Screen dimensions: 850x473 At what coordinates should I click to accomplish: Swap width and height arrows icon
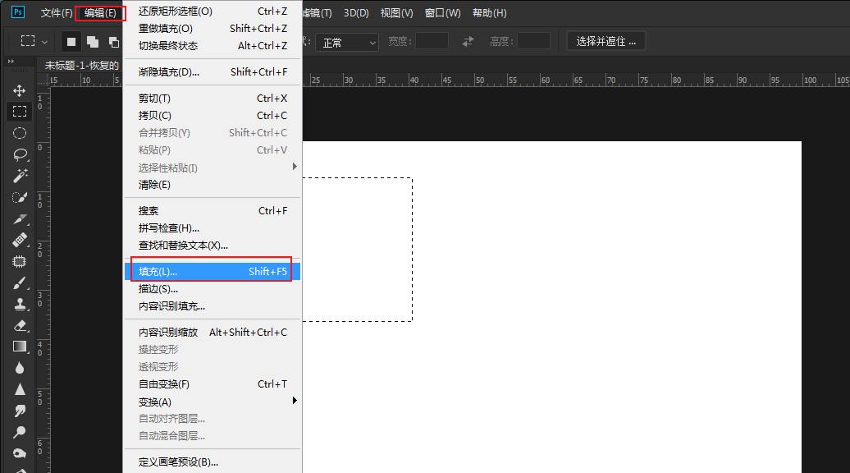[x=468, y=41]
